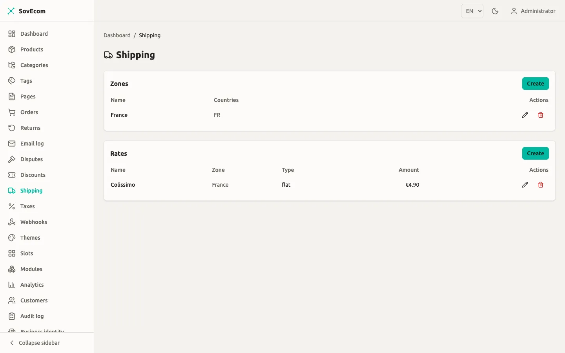Viewport: 565px width, 353px height.
Task: Click the Slots grid icon
Action: pos(12,253)
